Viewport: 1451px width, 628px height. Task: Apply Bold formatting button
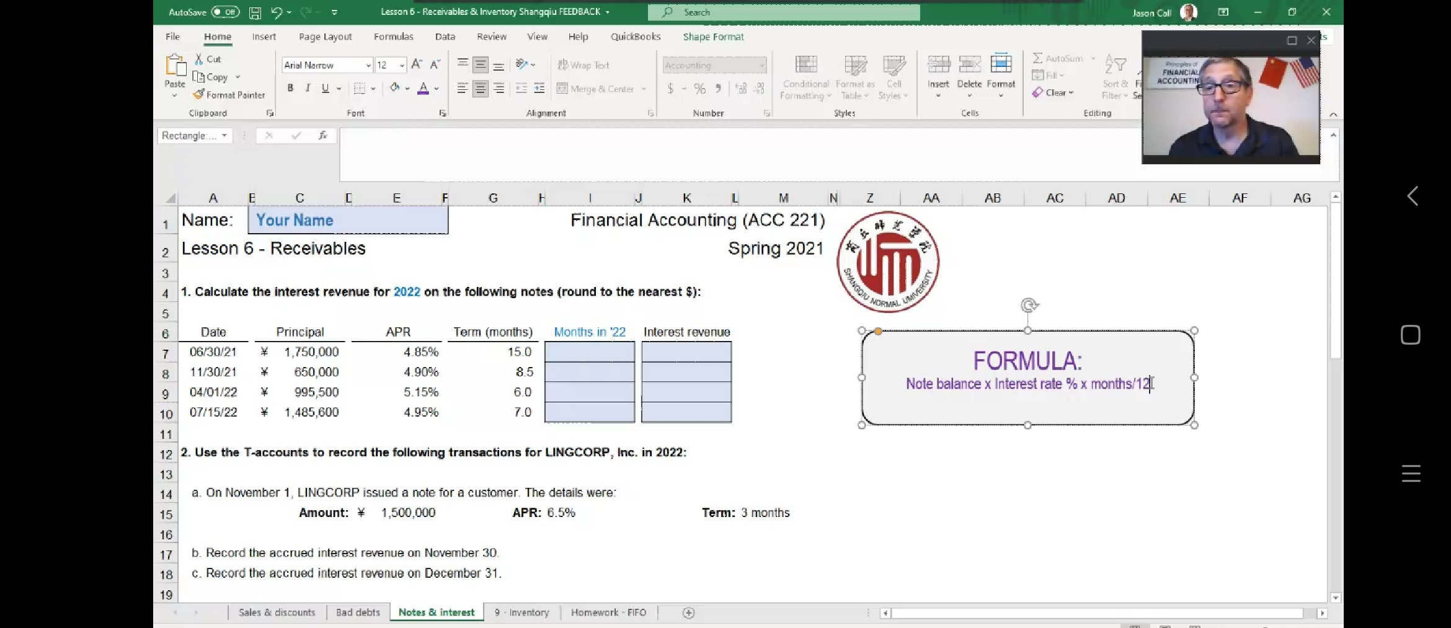click(290, 89)
